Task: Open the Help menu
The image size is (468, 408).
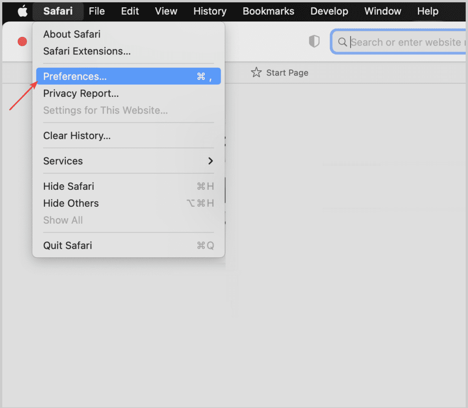Action: click(428, 11)
